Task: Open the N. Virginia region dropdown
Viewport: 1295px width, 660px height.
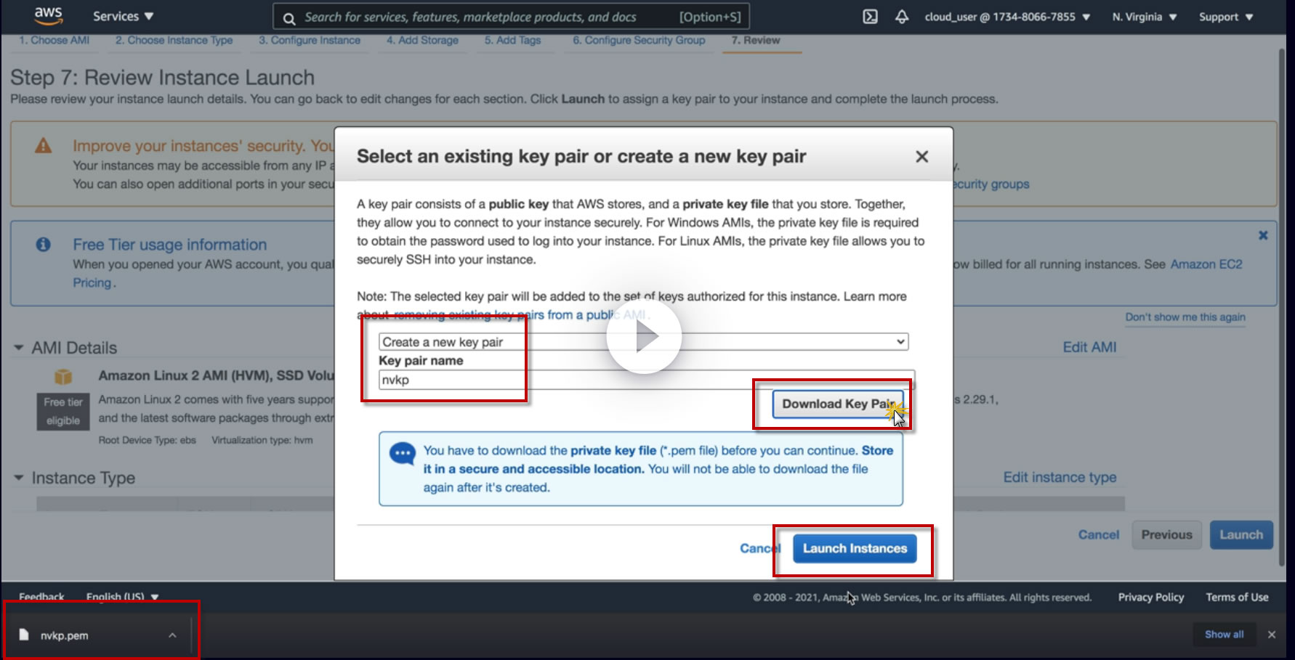Action: point(1144,17)
